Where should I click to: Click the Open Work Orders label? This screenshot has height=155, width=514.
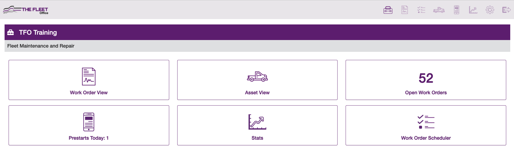coord(426,93)
